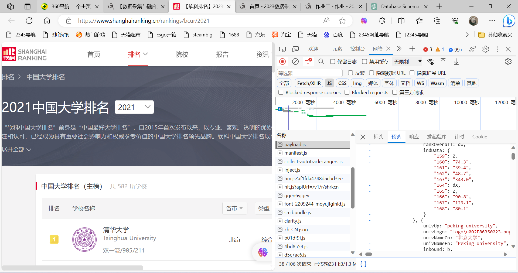Screen dimensions: 518x273
Task: Filter requests by Img type
Action: click(357, 83)
